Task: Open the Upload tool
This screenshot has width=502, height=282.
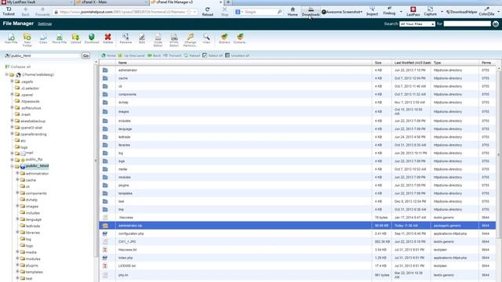Action: coord(75,38)
